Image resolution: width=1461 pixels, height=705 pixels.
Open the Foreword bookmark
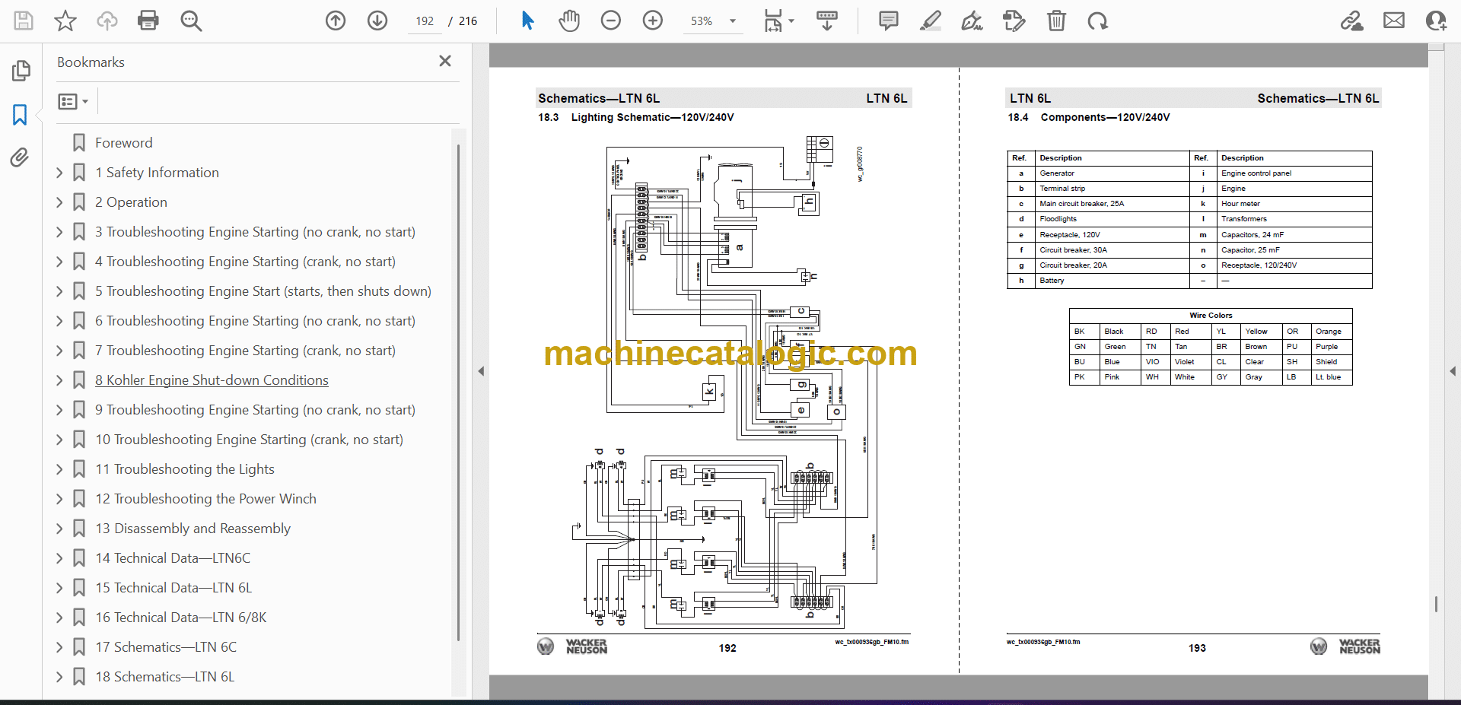pos(123,143)
